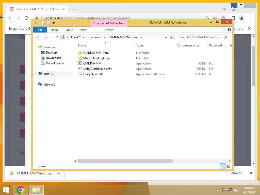The height and width of the screenshot is (195, 260).
Task: Open Chrome's three-dot menu
Action: coord(250,18)
